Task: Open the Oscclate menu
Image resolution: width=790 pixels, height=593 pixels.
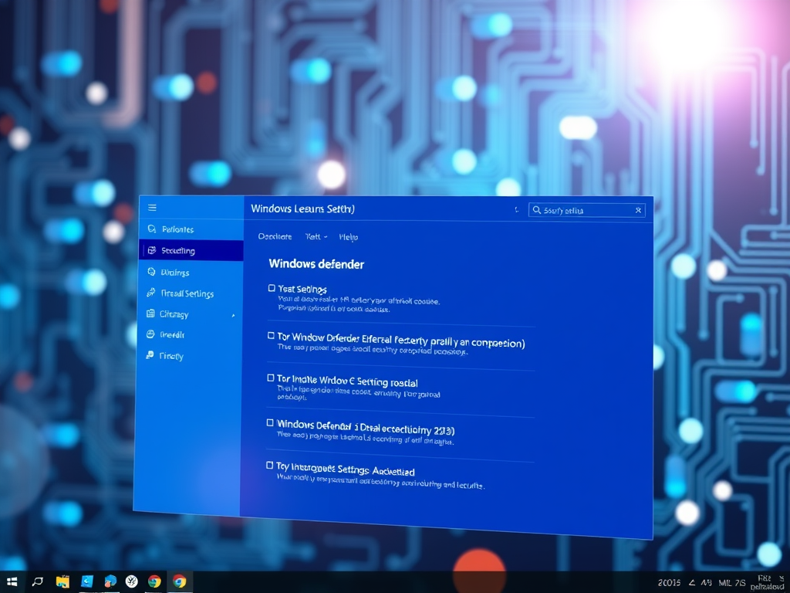Action: (275, 237)
